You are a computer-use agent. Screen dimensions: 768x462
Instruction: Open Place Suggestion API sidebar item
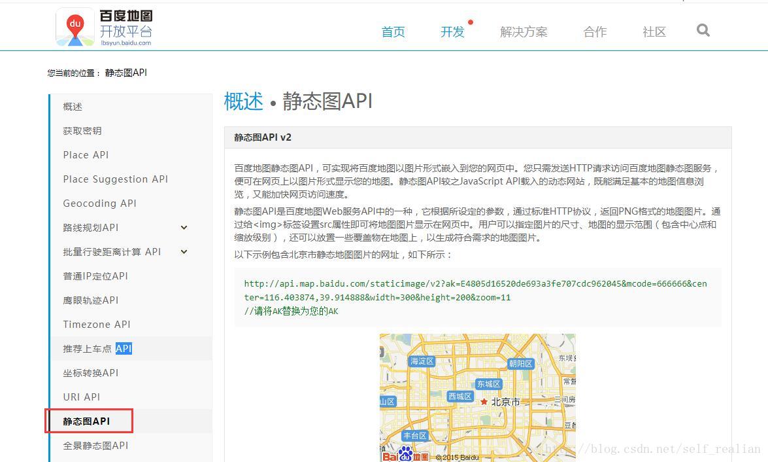pos(116,179)
